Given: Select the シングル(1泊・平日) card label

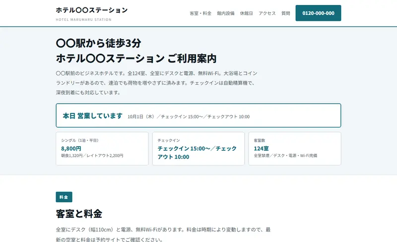Looking at the screenshot, I should coord(80,140).
